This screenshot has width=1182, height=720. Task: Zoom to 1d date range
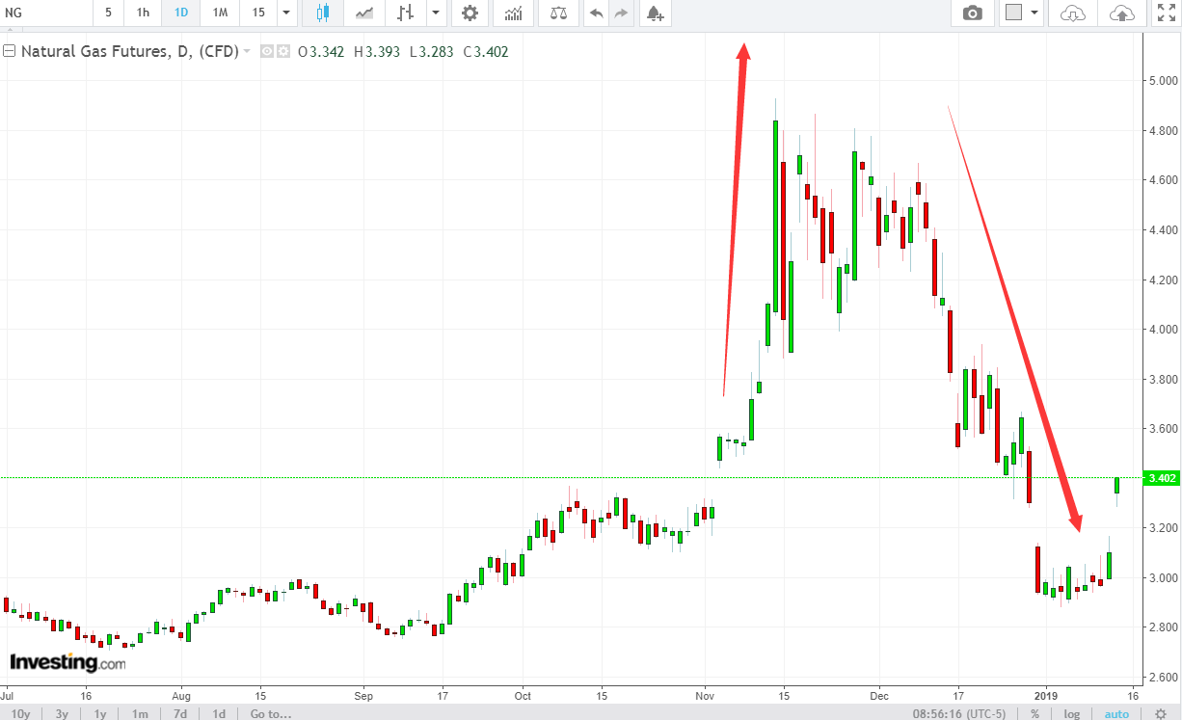click(x=219, y=713)
